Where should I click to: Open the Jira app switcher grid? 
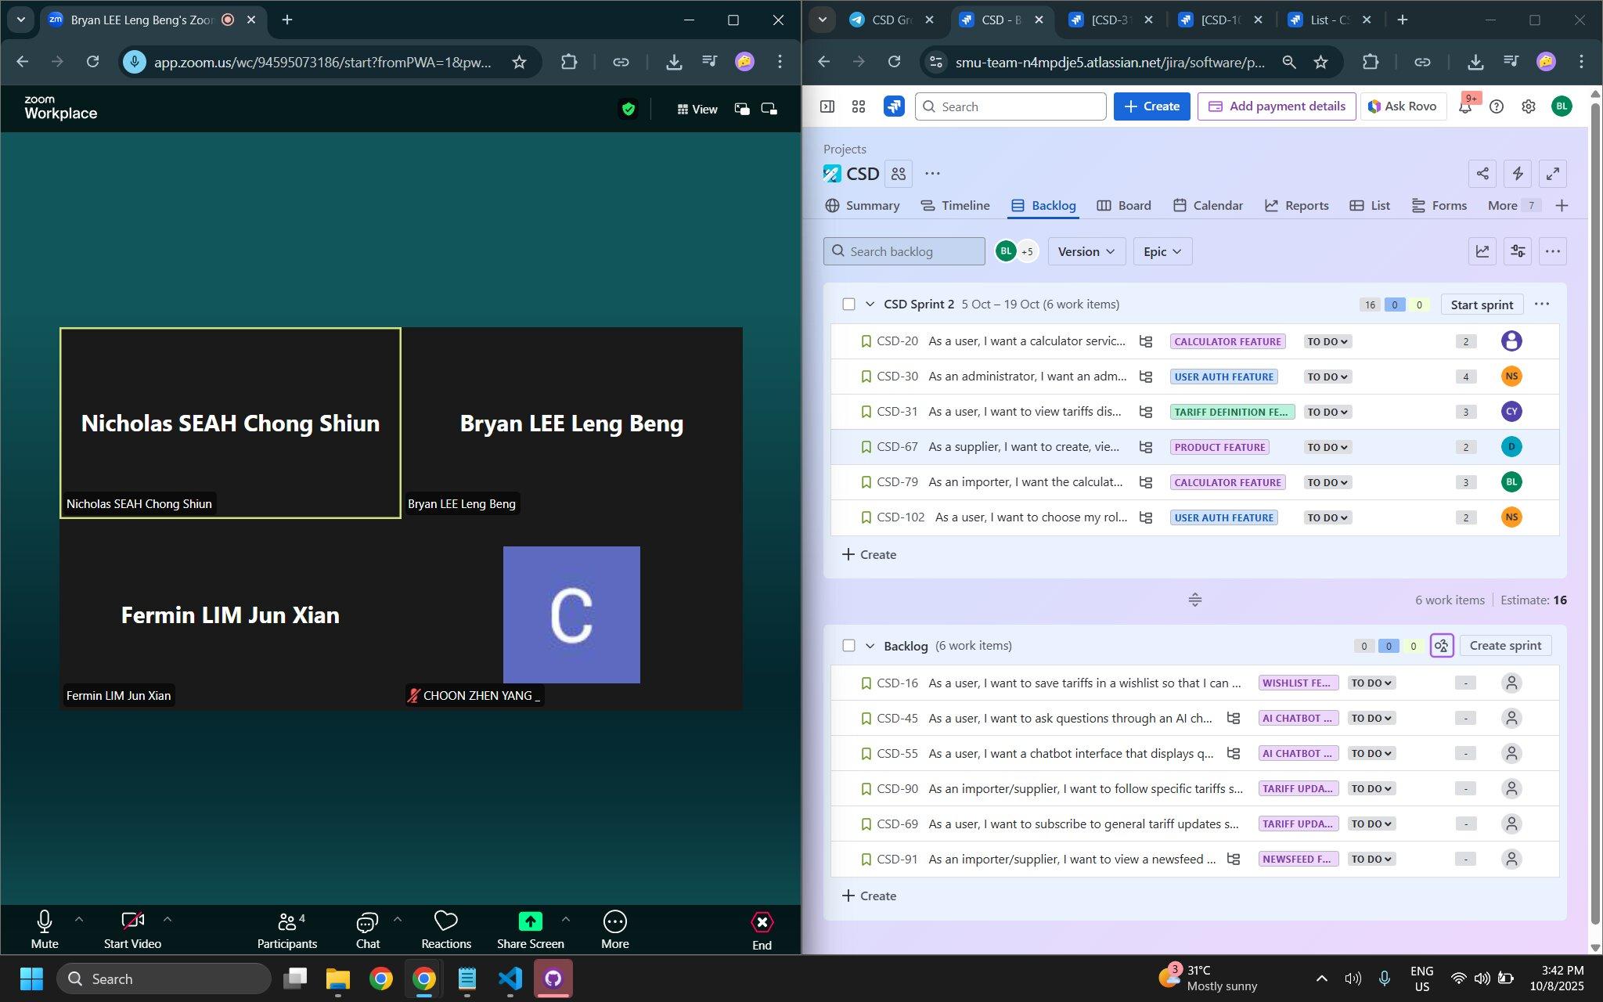point(859,107)
